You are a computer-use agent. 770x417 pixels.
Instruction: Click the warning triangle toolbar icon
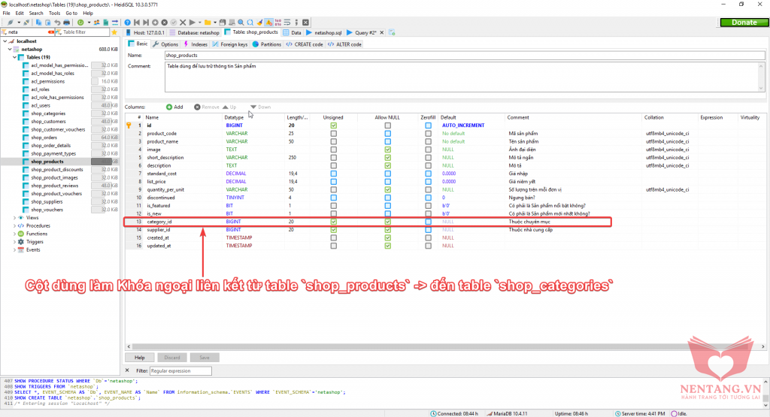(269, 22)
